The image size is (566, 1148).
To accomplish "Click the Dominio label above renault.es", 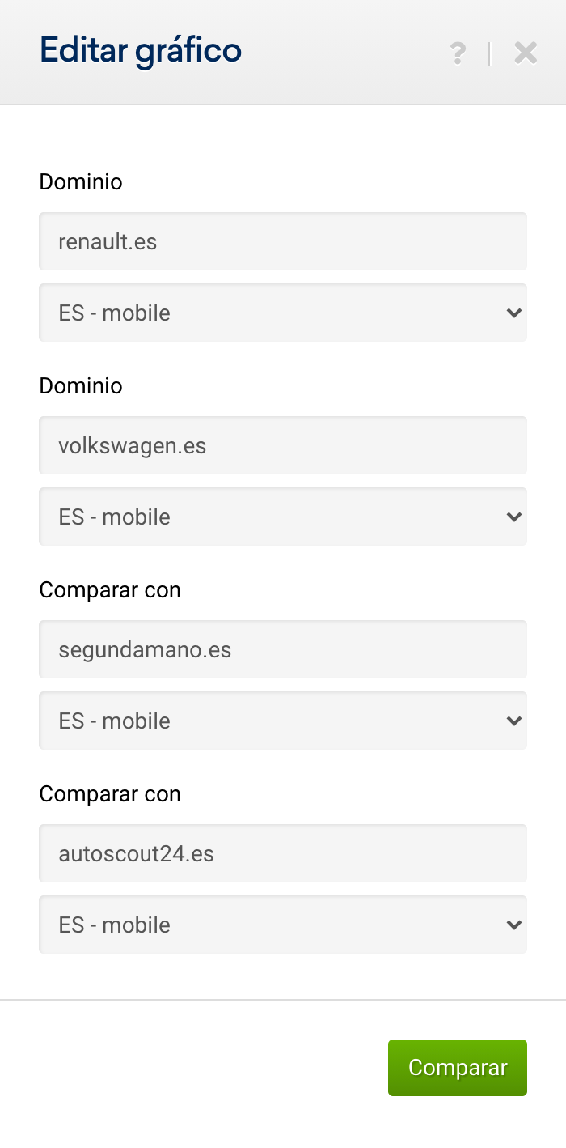I will (x=81, y=182).
